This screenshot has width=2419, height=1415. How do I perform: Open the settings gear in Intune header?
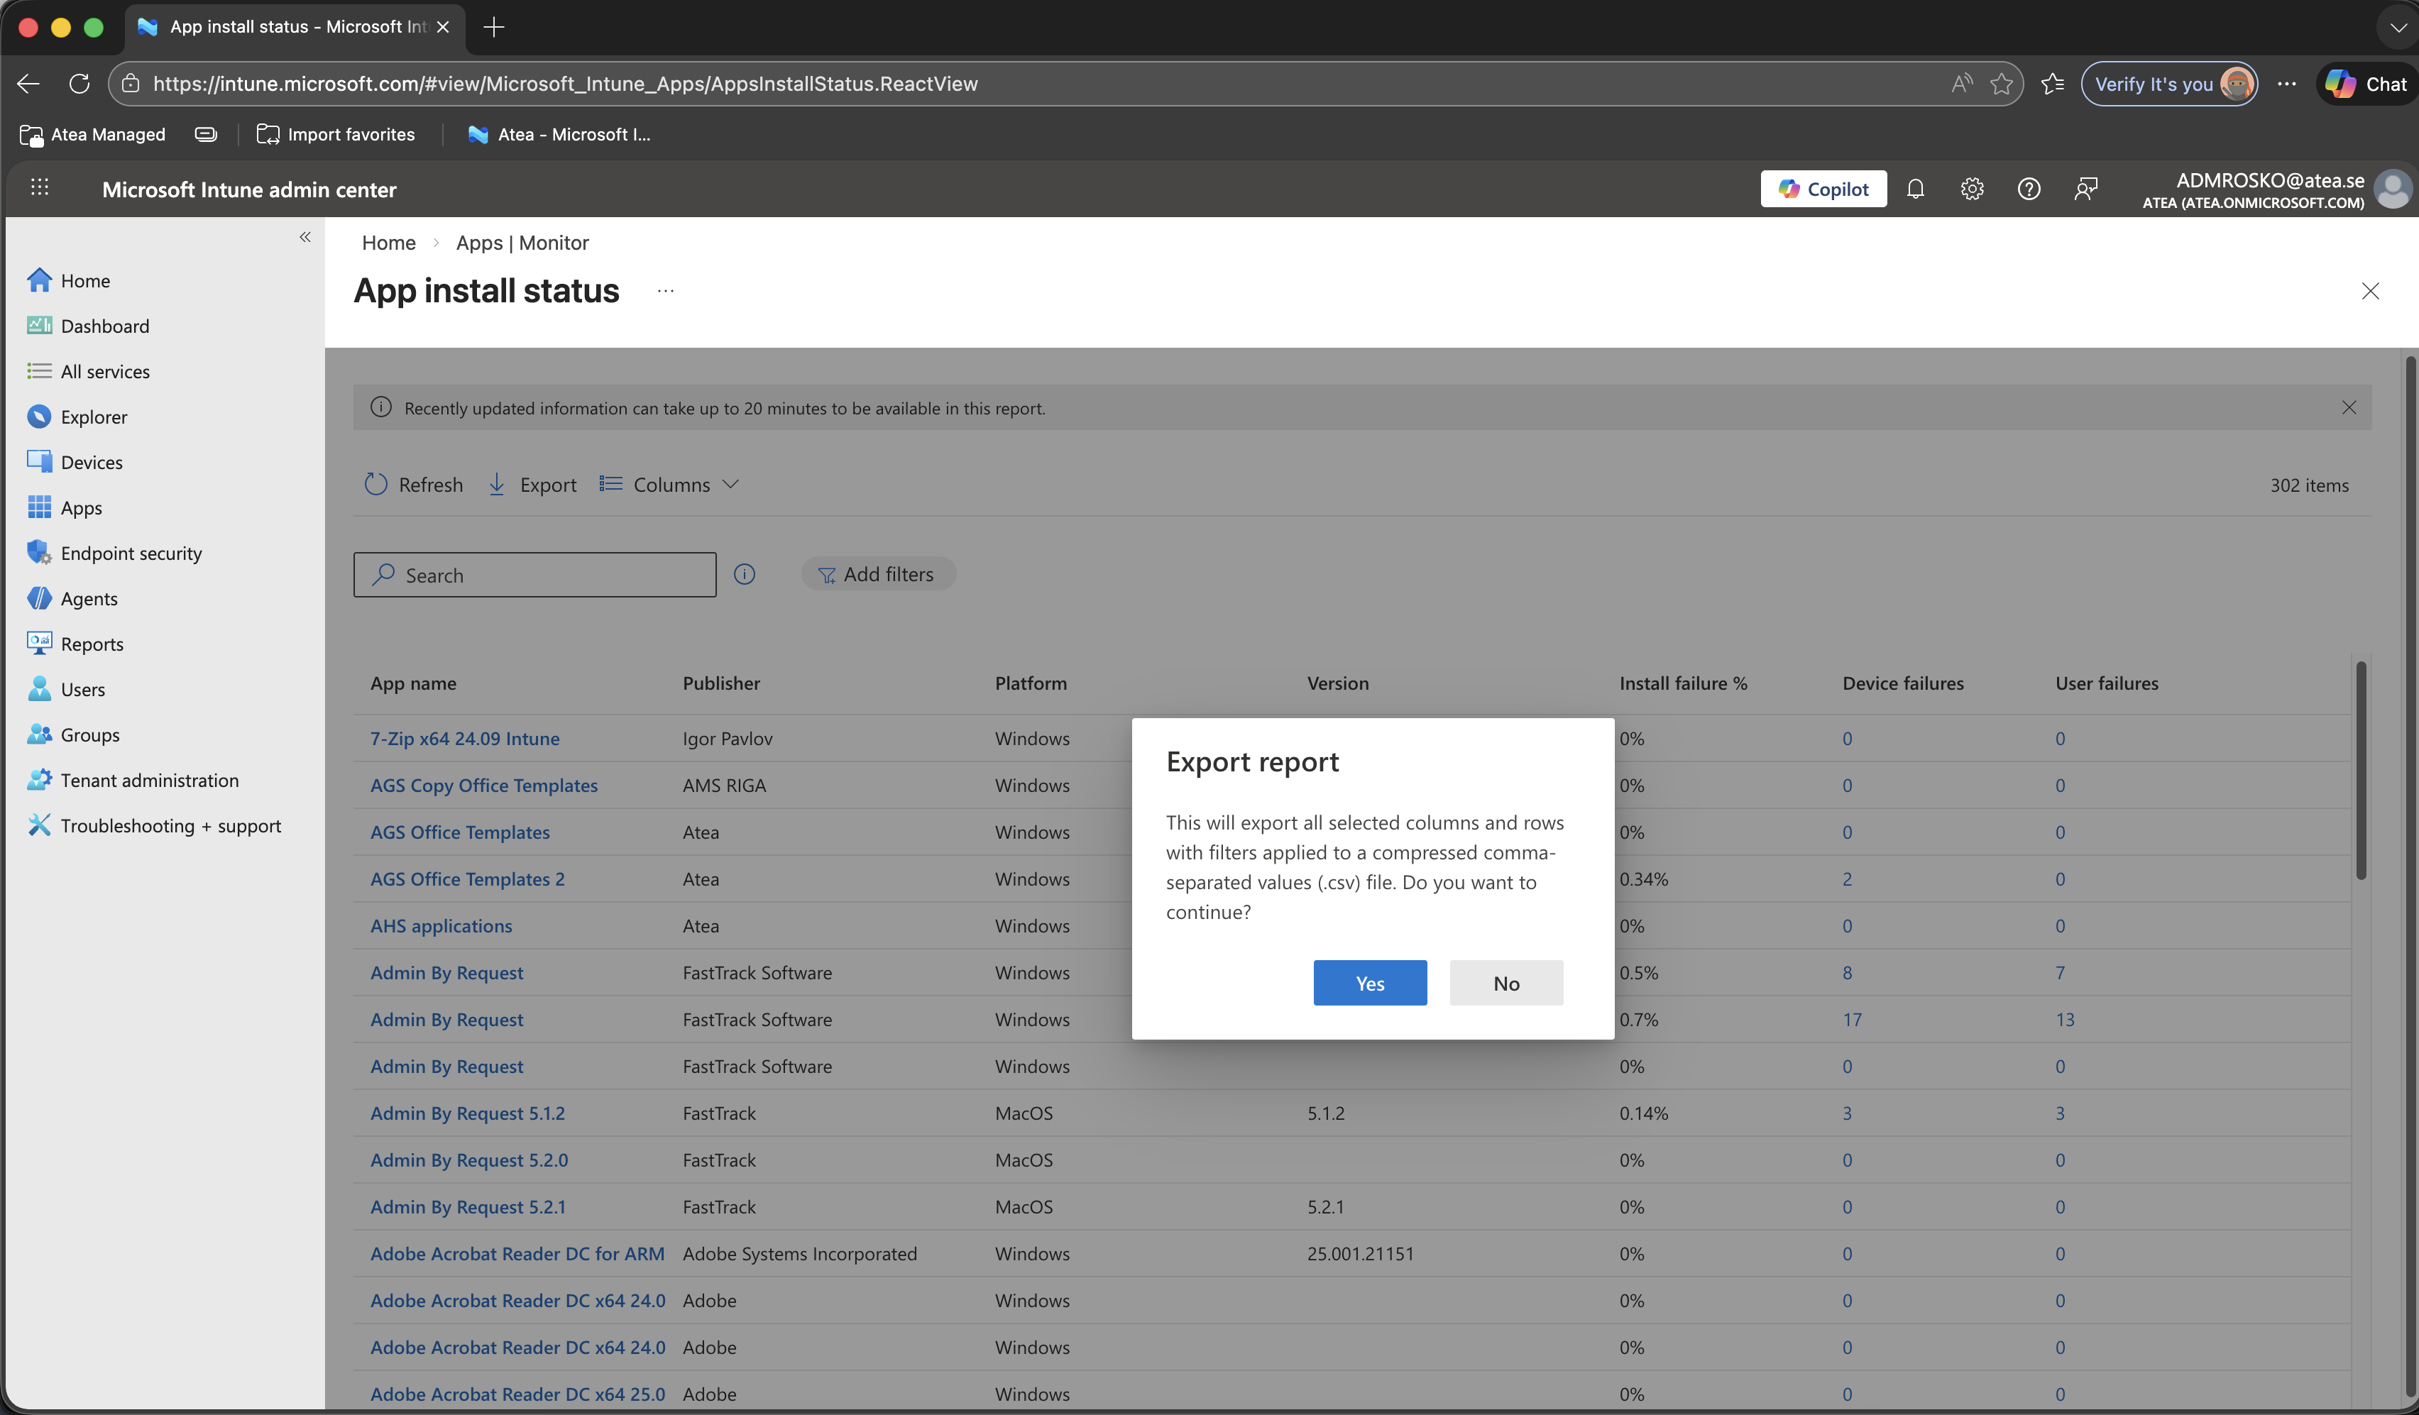click(1970, 189)
